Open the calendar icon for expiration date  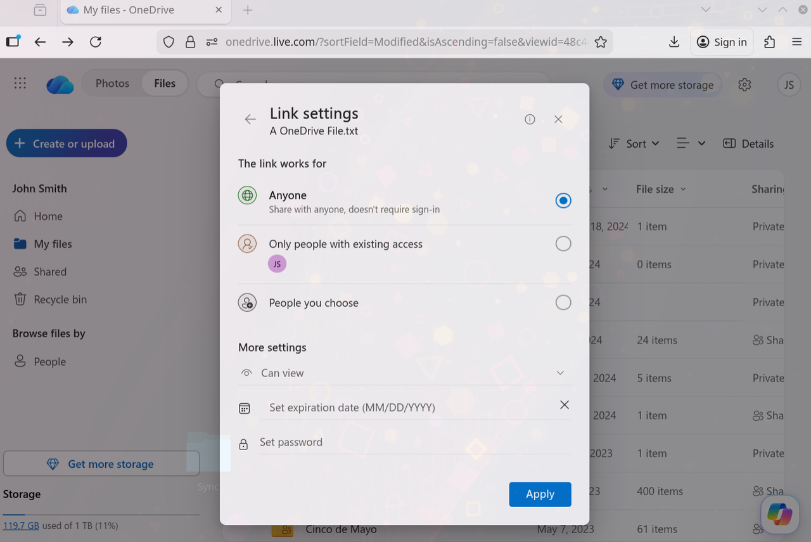pos(244,408)
